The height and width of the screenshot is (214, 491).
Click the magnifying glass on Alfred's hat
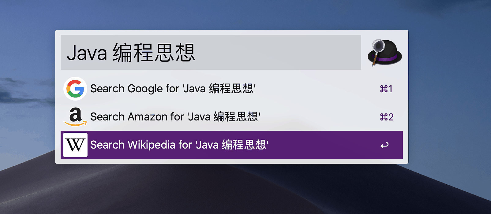point(378,46)
